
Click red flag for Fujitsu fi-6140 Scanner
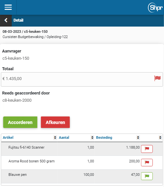(x=147, y=149)
